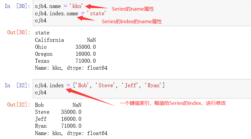Image resolution: width=251 pixels, height=139 pixels.
Task: Click the 'Steve' string in cell 32
Action: click(105, 85)
